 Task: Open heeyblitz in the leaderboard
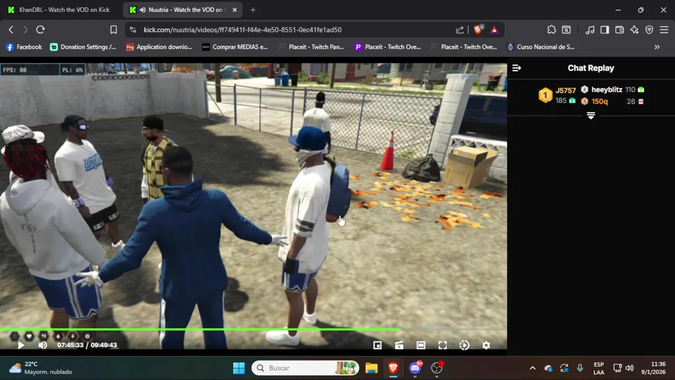point(606,90)
